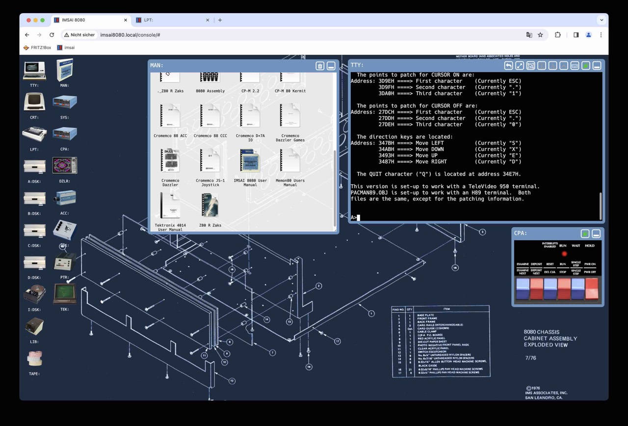This screenshot has height=426, width=628.
Task: Go back in browser history
Action: 27,35
